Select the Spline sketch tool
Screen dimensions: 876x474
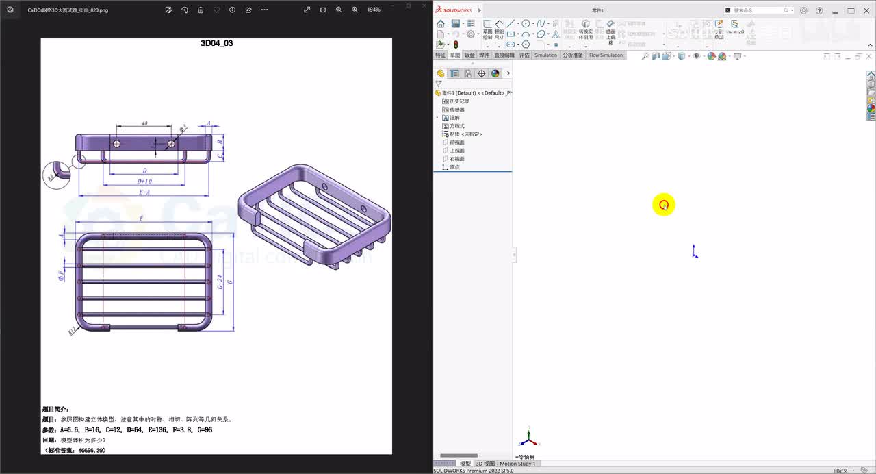pos(541,23)
